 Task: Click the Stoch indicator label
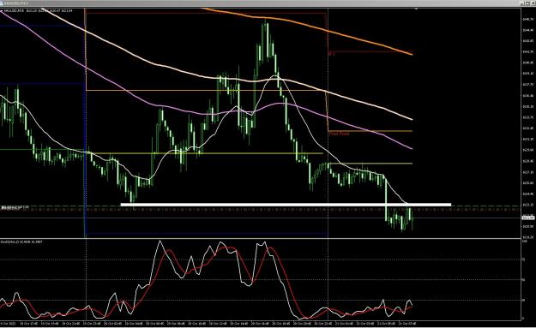click(21, 242)
